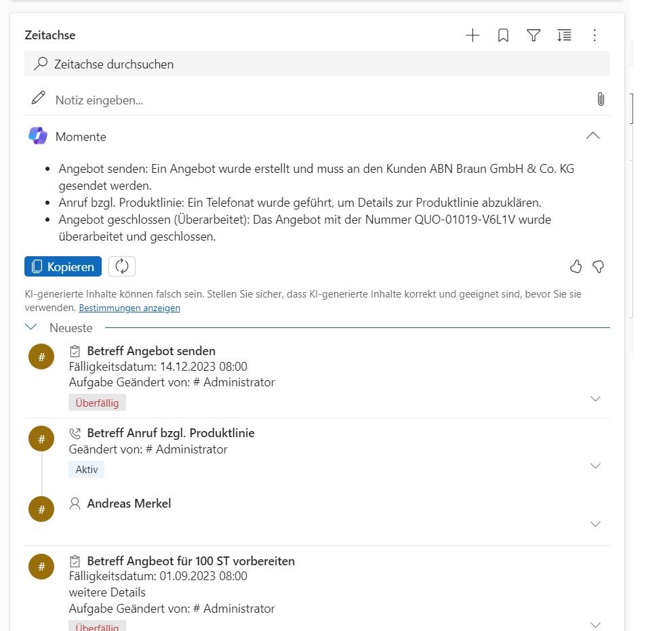Image resolution: width=646 pixels, height=631 pixels.
Task: Click the refresh icon beside Kopieren
Action: [122, 266]
